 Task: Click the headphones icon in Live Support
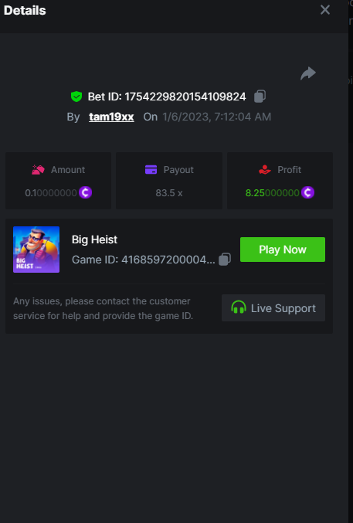point(239,307)
